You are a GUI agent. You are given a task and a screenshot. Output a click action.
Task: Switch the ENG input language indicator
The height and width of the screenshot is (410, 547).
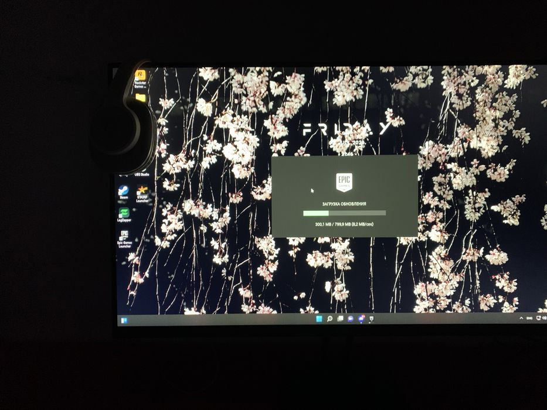[x=529, y=318]
